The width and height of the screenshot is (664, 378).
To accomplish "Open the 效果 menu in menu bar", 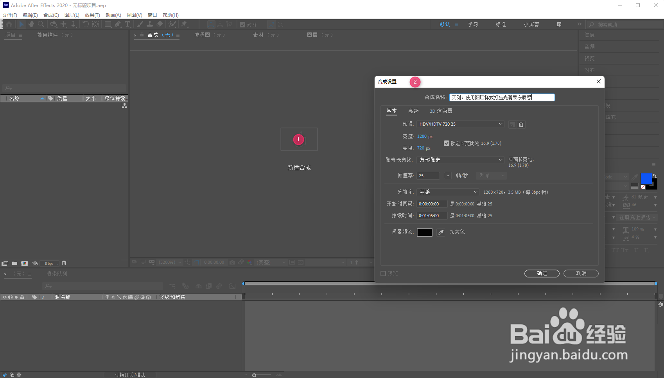I will coord(92,15).
